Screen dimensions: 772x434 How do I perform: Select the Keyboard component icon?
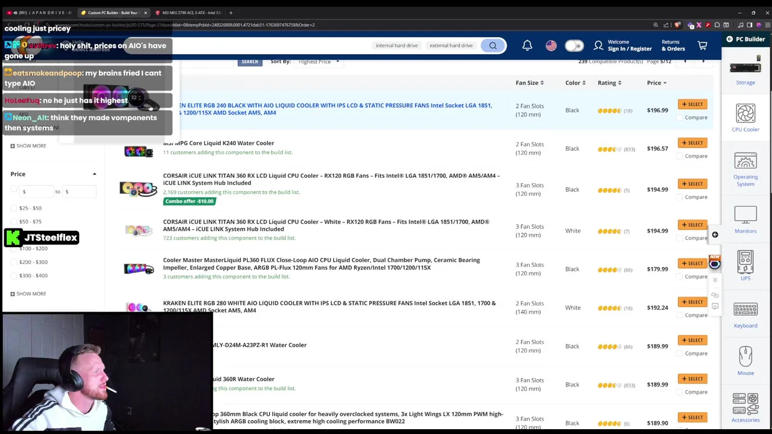click(745, 309)
